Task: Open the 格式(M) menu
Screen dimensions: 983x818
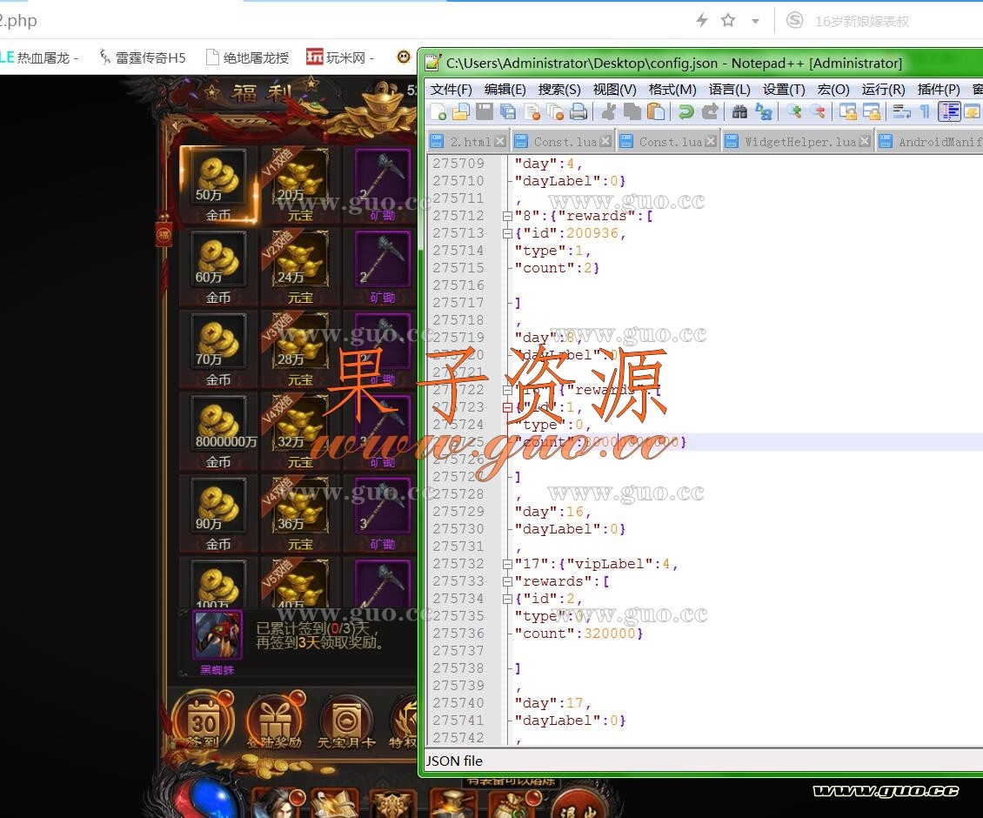Action: (672, 90)
